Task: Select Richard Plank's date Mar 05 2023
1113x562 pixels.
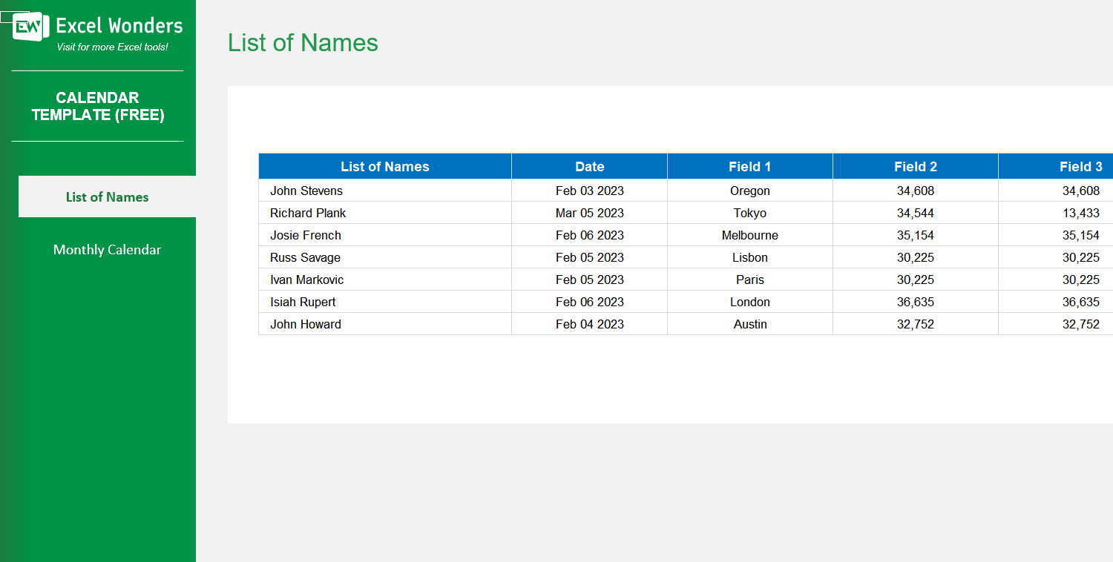Action: (590, 213)
